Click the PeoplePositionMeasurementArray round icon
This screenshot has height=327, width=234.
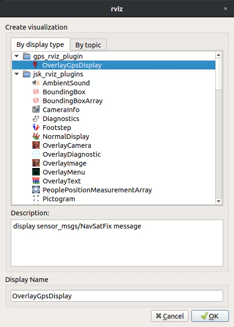click(36, 190)
